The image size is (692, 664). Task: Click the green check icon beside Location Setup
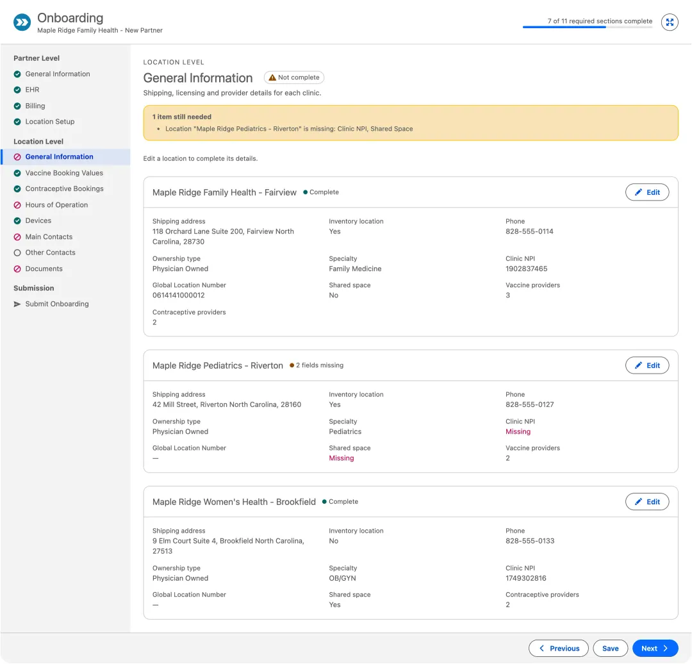(x=17, y=122)
